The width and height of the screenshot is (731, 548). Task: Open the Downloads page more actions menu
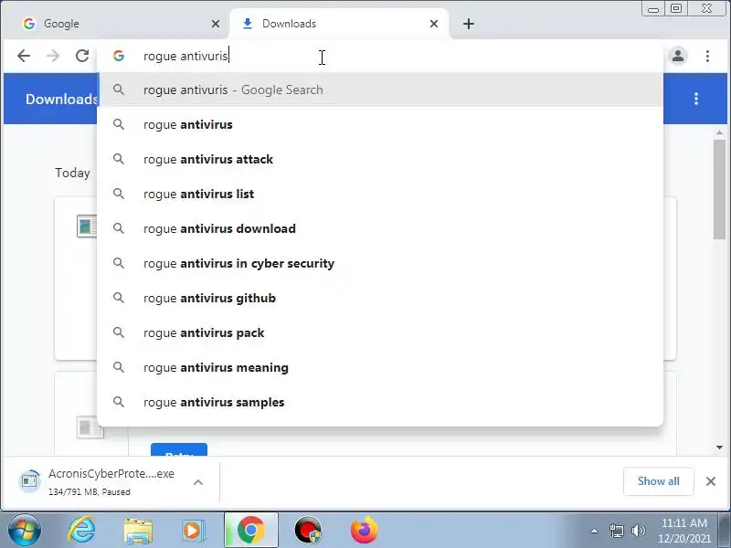pos(696,99)
